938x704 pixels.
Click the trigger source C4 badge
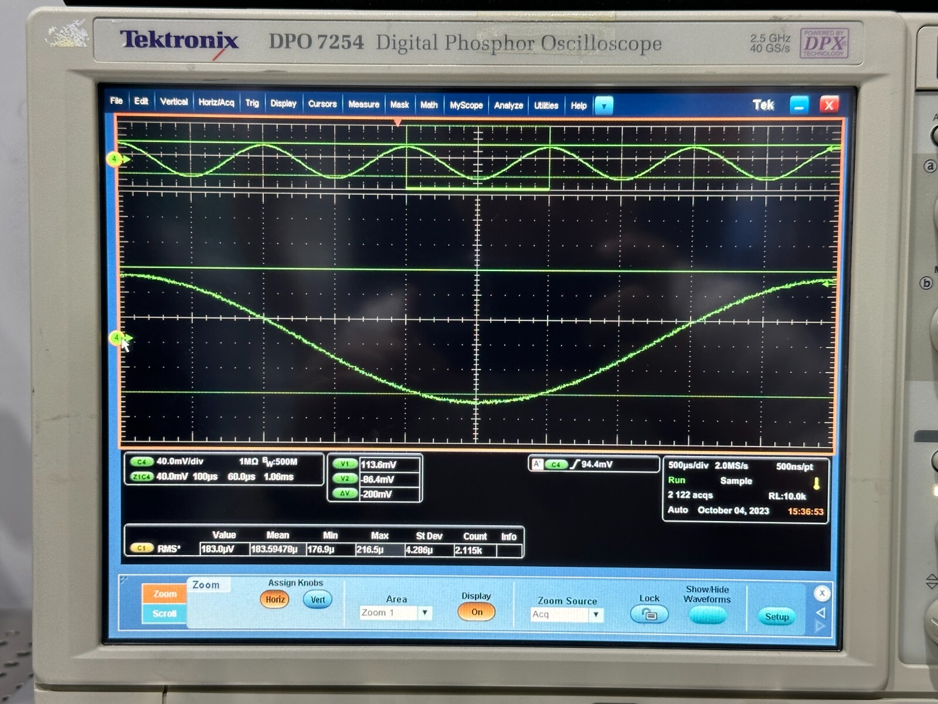point(556,465)
